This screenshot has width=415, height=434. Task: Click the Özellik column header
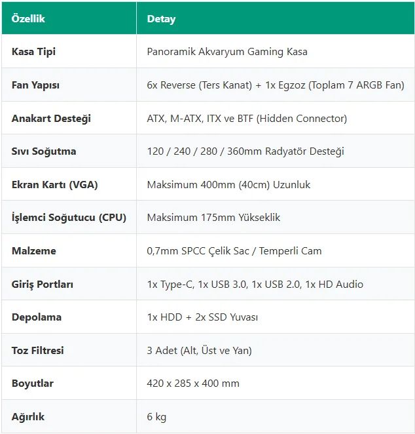[x=28, y=19]
